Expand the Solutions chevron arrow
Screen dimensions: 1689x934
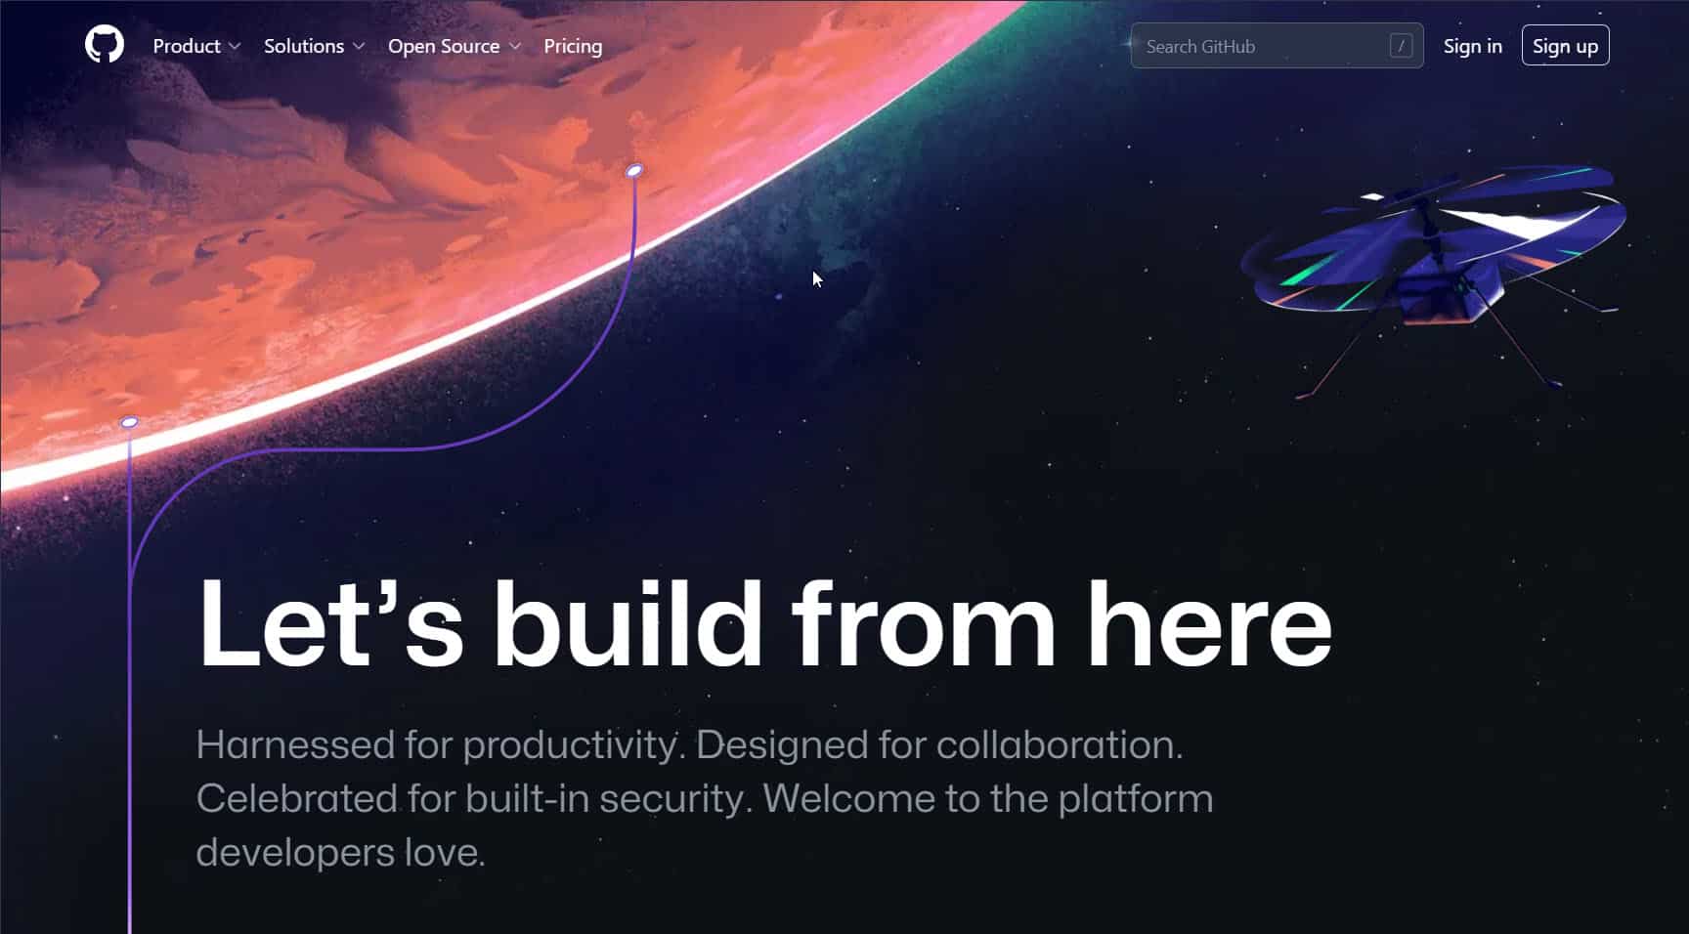pyautogui.click(x=359, y=47)
